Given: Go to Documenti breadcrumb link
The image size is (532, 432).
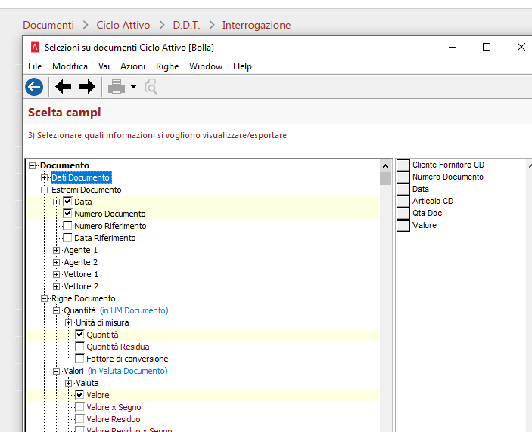Looking at the screenshot, I should 48,25.
